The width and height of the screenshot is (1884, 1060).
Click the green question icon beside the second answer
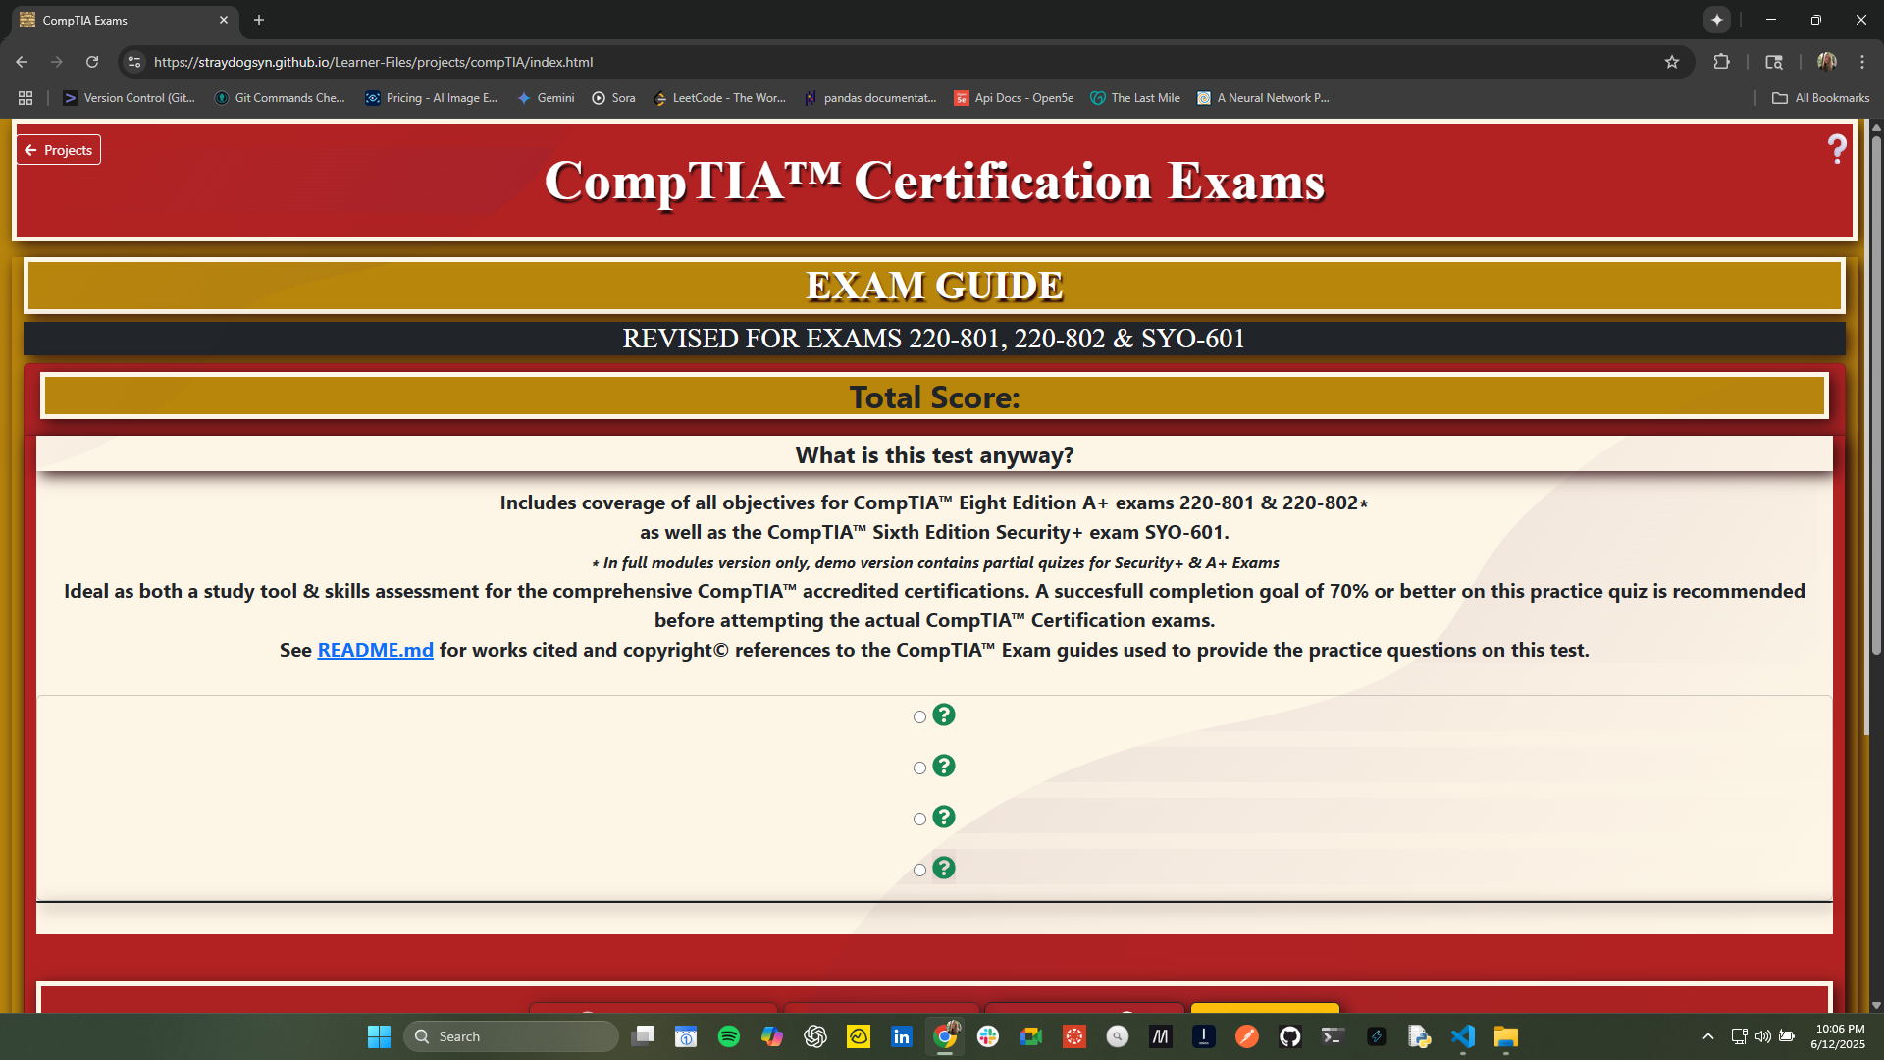click(x=944, y=766)
